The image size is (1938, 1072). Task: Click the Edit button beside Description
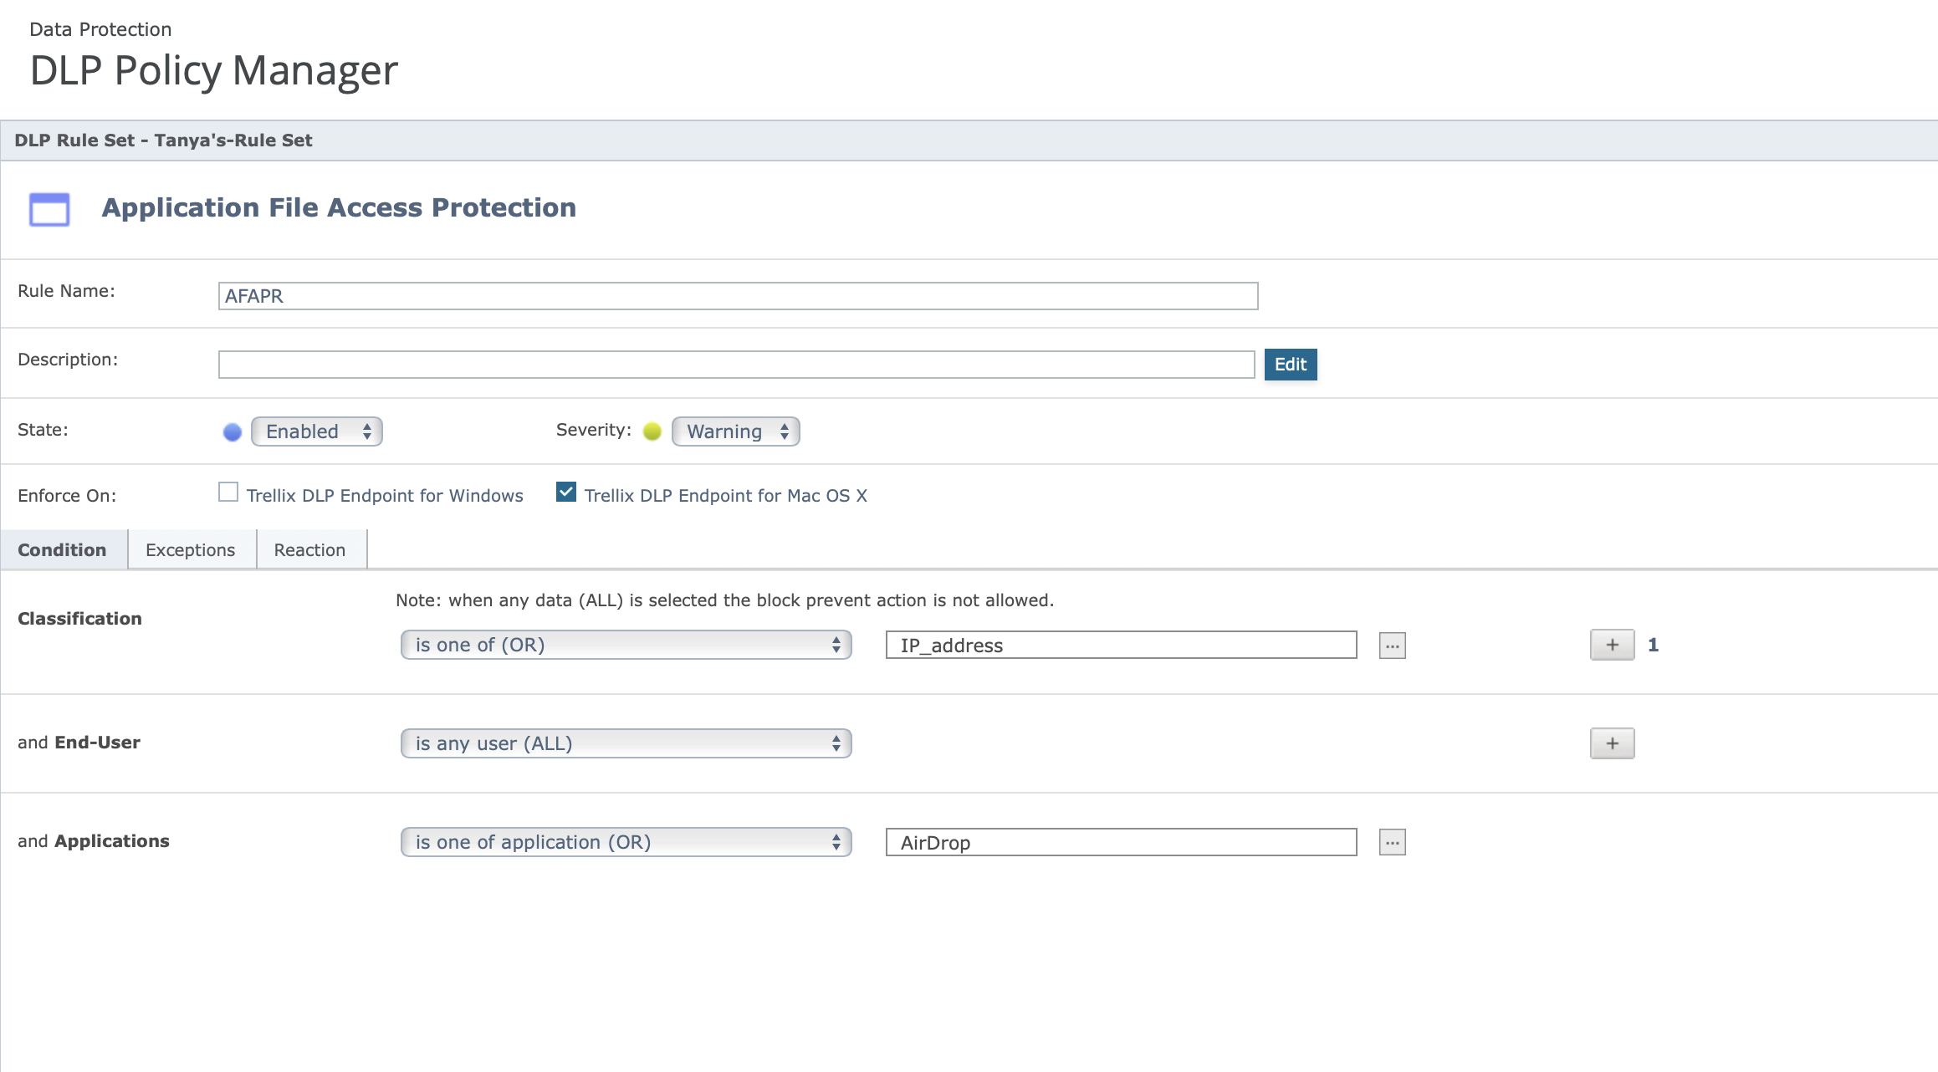(1290, 365)
